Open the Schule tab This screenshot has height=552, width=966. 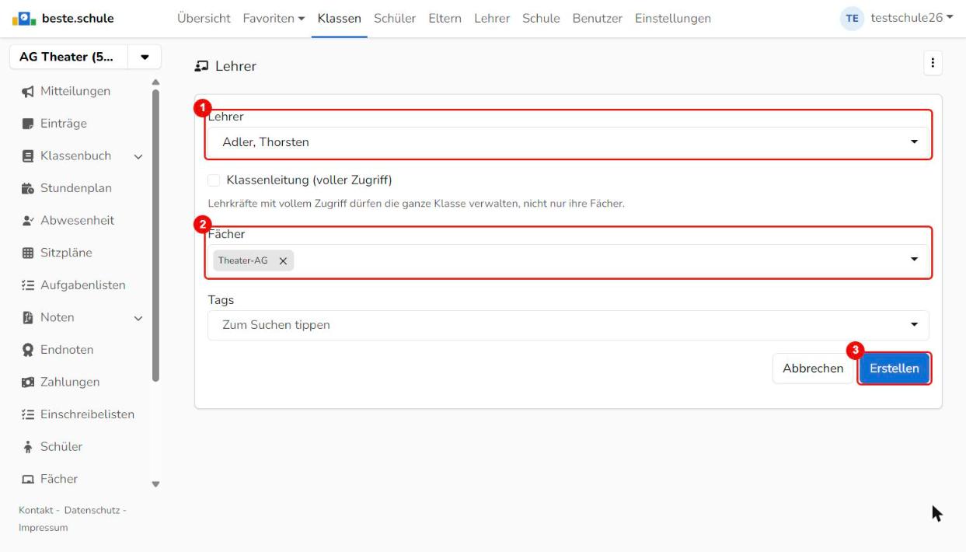pyautogui.click(x=541, y=19)
